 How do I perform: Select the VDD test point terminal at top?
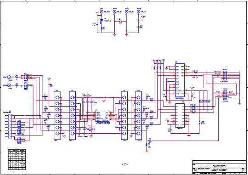(101, 11)
